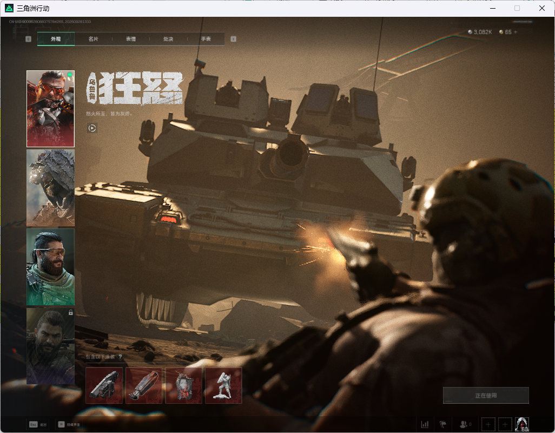Select the red-goggles 狂怒 skin thumbnail
This screenshot has height=433, width=555.
pyautogui.click(x=51, y=109)
